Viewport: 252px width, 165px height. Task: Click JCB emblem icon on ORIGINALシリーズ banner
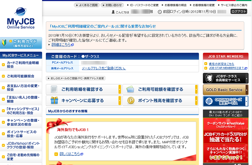tap(209, 101)
